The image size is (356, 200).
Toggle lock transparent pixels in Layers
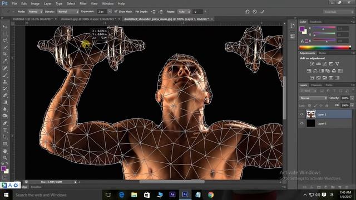coord(309,106)
